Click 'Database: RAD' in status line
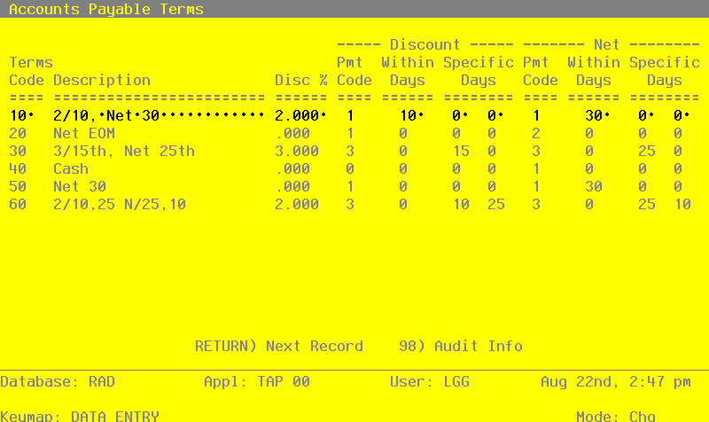709x422 pixels. [x=58, y=382]
